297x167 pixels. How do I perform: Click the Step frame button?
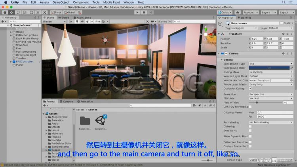[150, 12]
